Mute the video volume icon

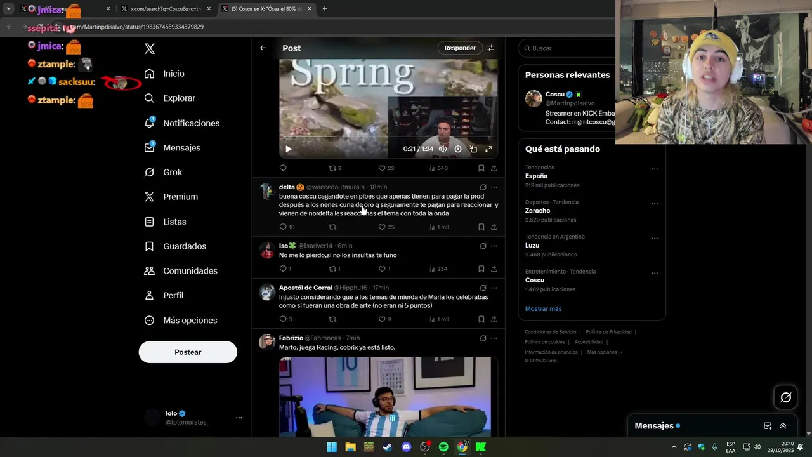443,149
